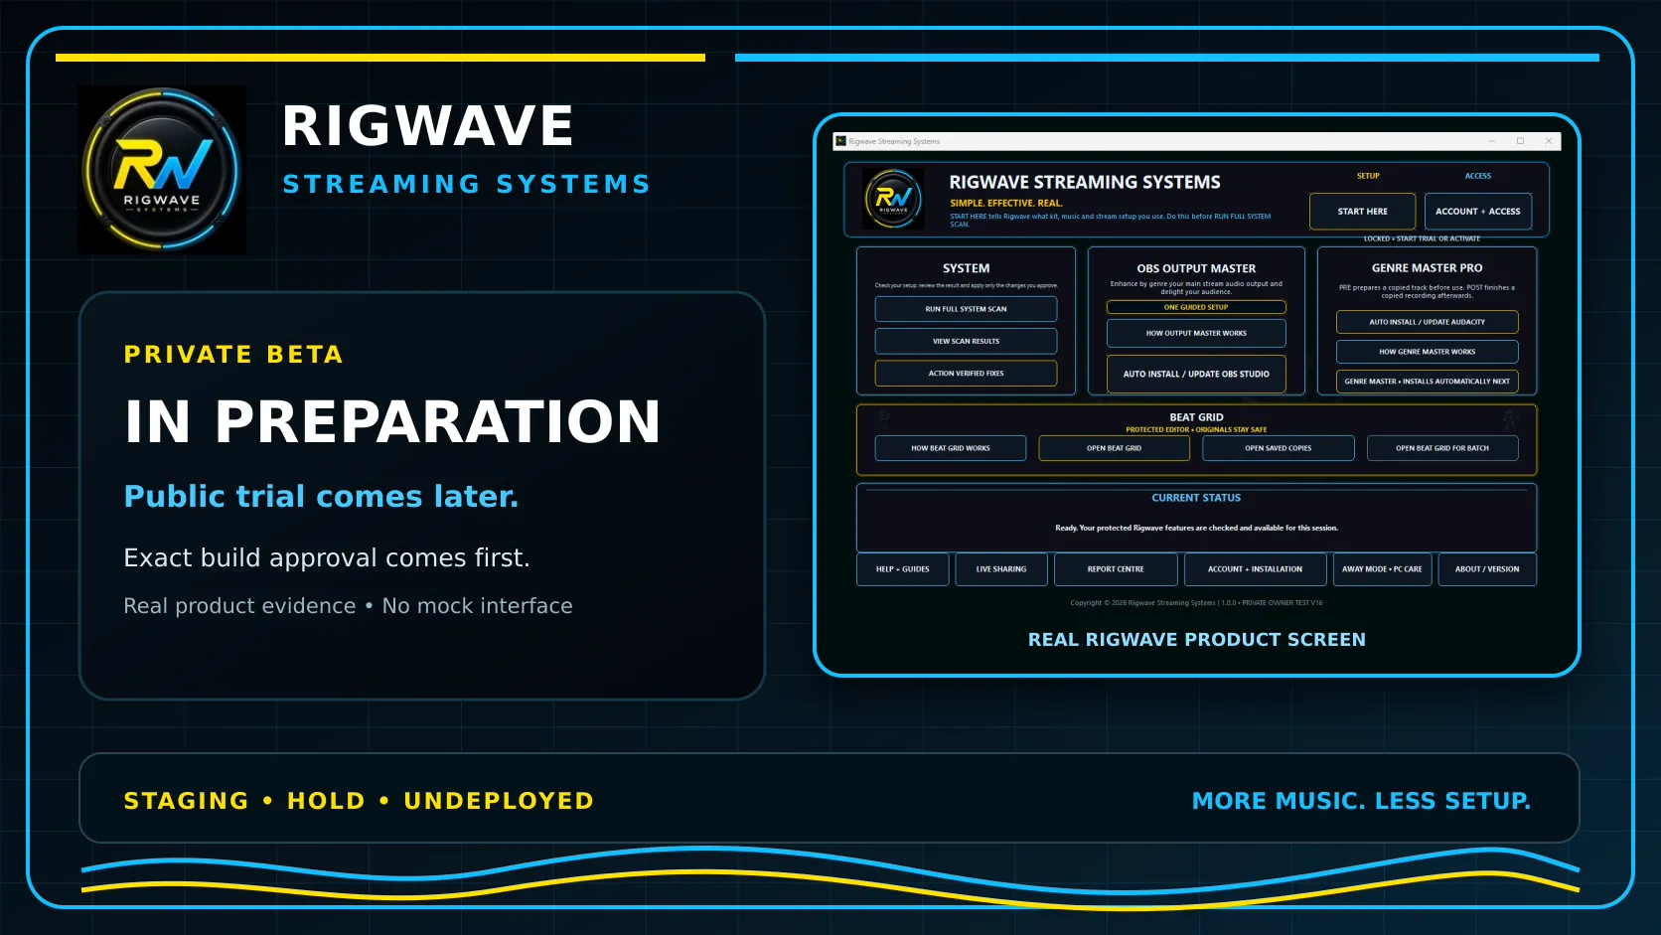Viewport: 1661px width, 935px height.
Task: Click the copyright and version footer line
Action: click(1196, 602)
